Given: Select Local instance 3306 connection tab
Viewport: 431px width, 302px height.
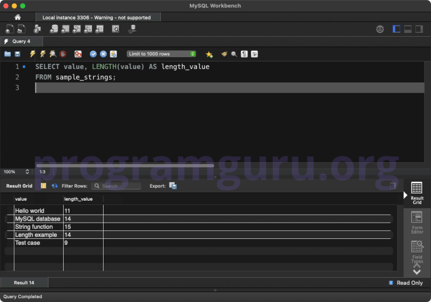Looking at the screenshot, I should [98, 18].
